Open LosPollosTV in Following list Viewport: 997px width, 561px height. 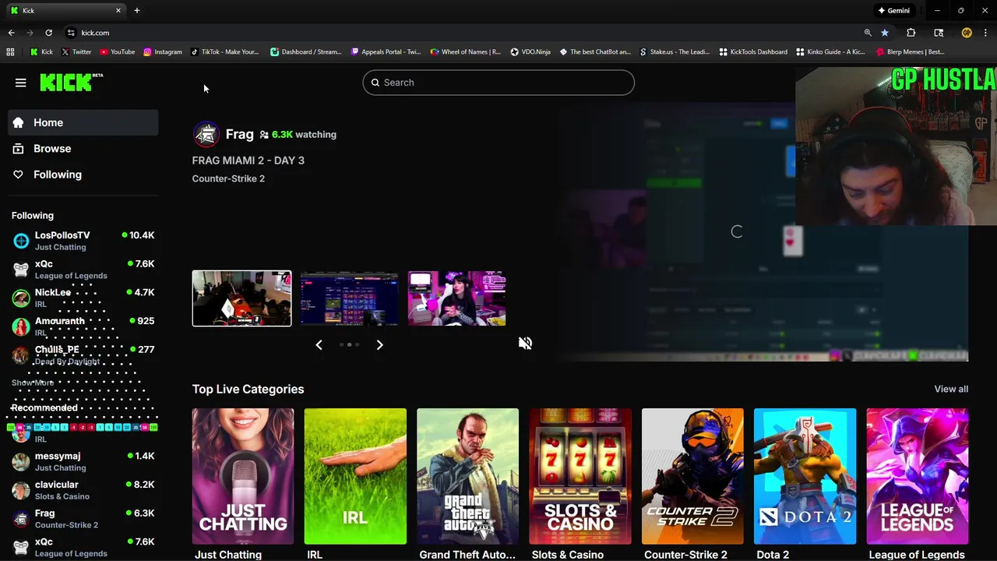(83, 241)
